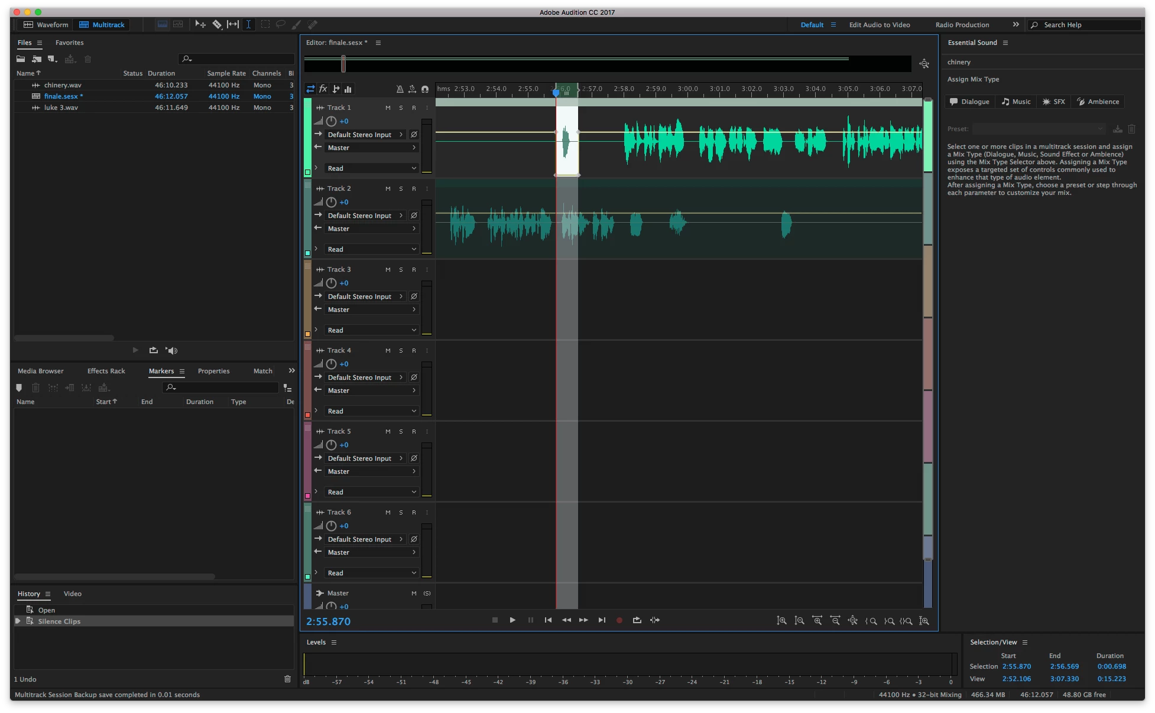Select the Razor tool in toolbar
The image size is (1155, 713).
[217, 24]
